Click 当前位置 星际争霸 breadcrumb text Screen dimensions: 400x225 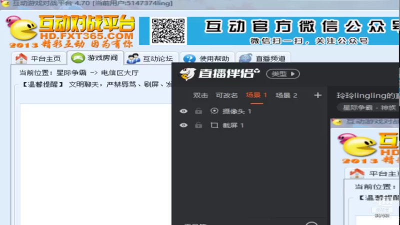[53, 72]
